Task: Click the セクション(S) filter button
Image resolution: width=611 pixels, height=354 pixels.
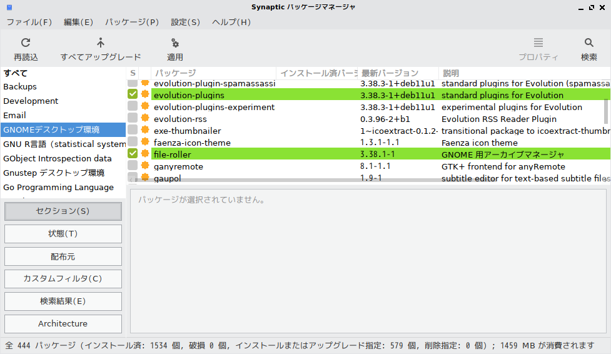Action: (63, 211)
